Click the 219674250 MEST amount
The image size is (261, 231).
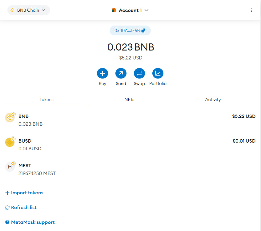(x=37, y=173)
